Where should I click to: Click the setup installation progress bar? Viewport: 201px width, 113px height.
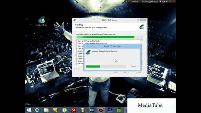coord(110,37)
